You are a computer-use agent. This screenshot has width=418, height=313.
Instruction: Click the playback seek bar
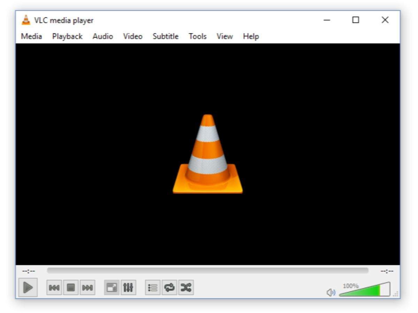pos(207,271)
